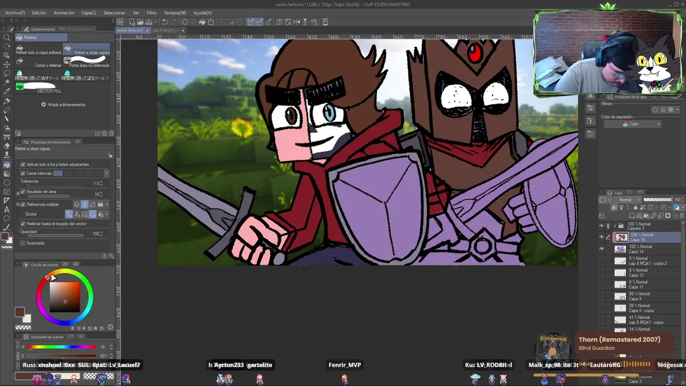Toggle the 'Cerrar intervalo' checkbox

(23, 173)
